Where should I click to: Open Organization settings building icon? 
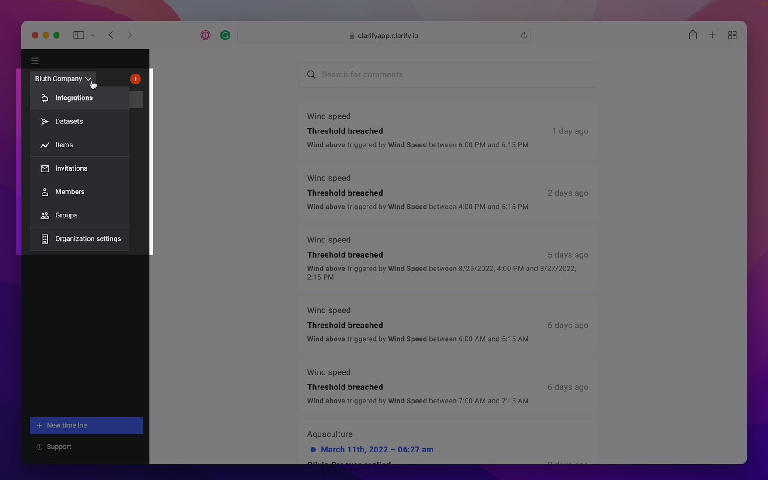80,239
